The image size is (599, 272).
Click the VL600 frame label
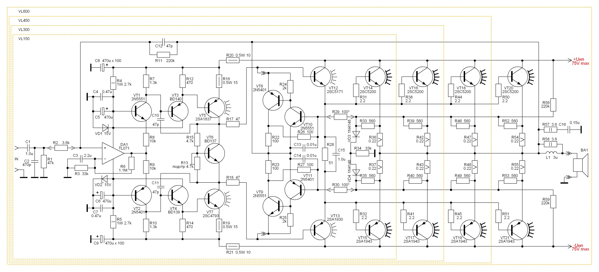pyautogui.click(x=24, y=11)
